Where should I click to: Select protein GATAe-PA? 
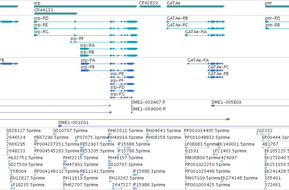[x=205, y=64]
